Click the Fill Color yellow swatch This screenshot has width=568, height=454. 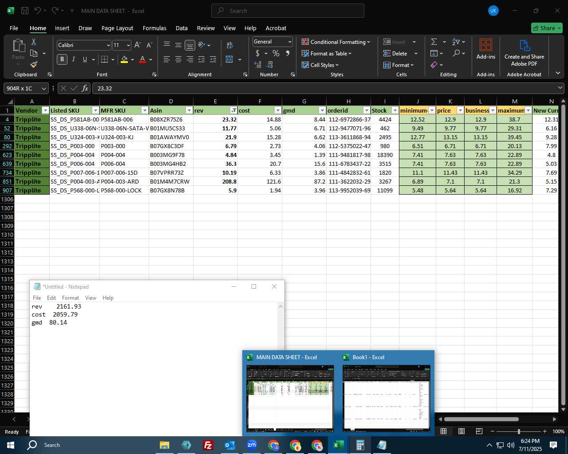coord(124,59)
